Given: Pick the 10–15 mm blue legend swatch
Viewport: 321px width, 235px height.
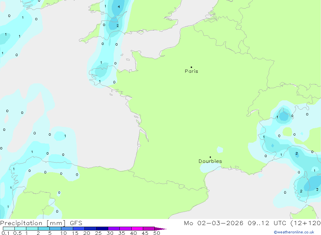Looking at the screenshot, I should point(67,229).
